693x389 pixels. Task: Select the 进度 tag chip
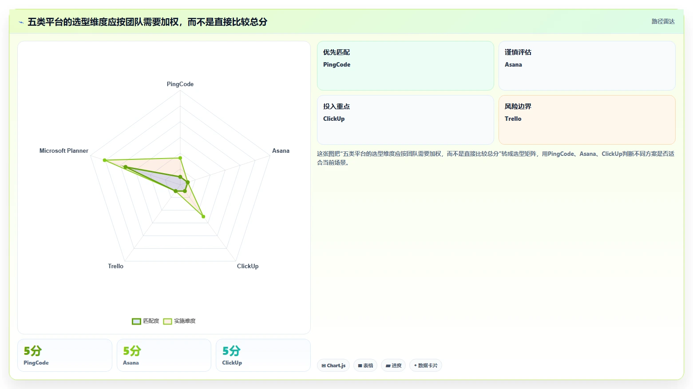[x=393, y=365]
